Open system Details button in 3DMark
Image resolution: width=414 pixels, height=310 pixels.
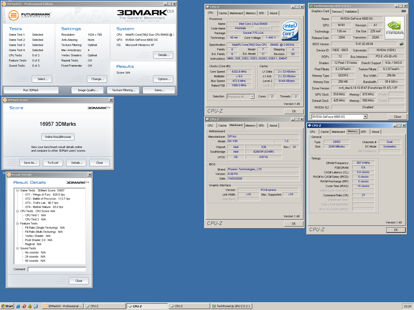[163, 55]
